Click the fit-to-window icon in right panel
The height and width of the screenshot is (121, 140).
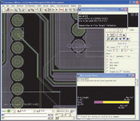(x=116, y=35)
